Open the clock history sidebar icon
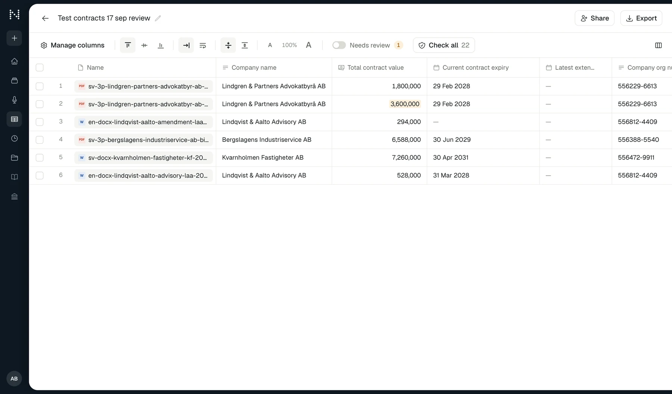Screen dimensions: 672x394 pos(14,138)
